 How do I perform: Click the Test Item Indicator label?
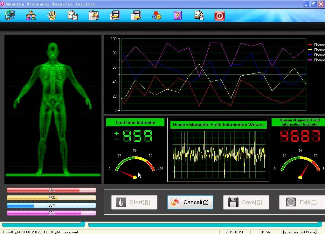[x=135, y=122]
